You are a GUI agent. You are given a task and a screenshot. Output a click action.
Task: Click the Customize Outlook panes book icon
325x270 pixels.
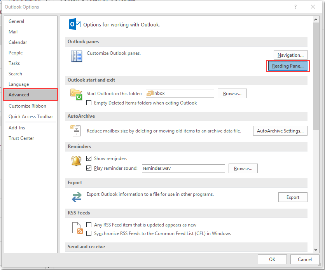coord(77,56)
